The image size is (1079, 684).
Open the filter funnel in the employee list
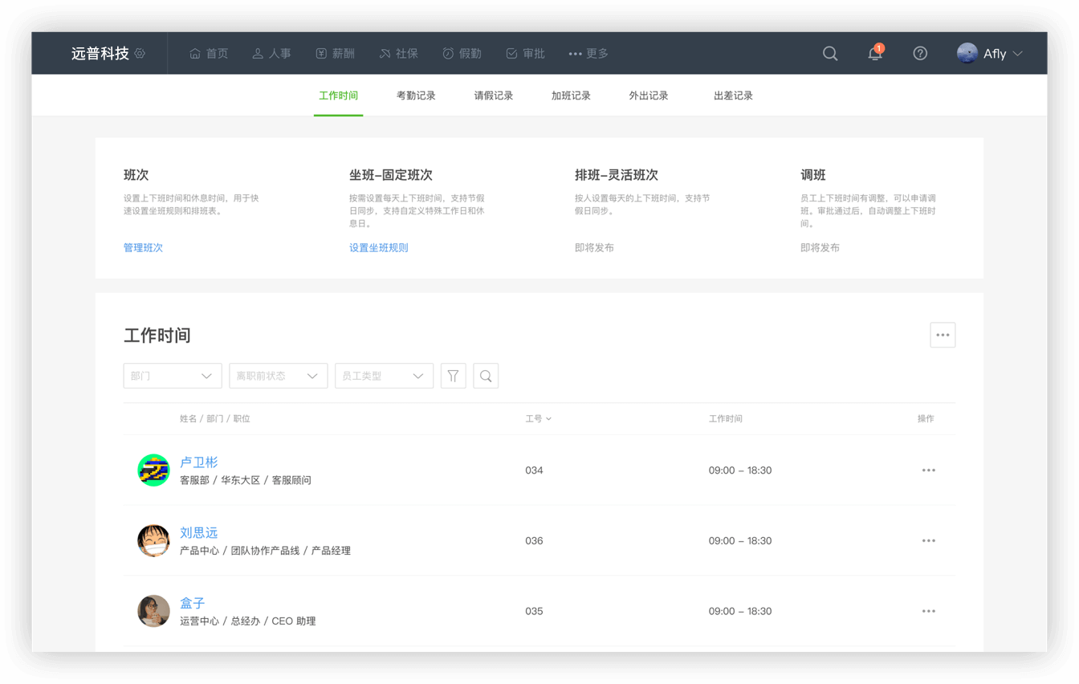(453, 375)
